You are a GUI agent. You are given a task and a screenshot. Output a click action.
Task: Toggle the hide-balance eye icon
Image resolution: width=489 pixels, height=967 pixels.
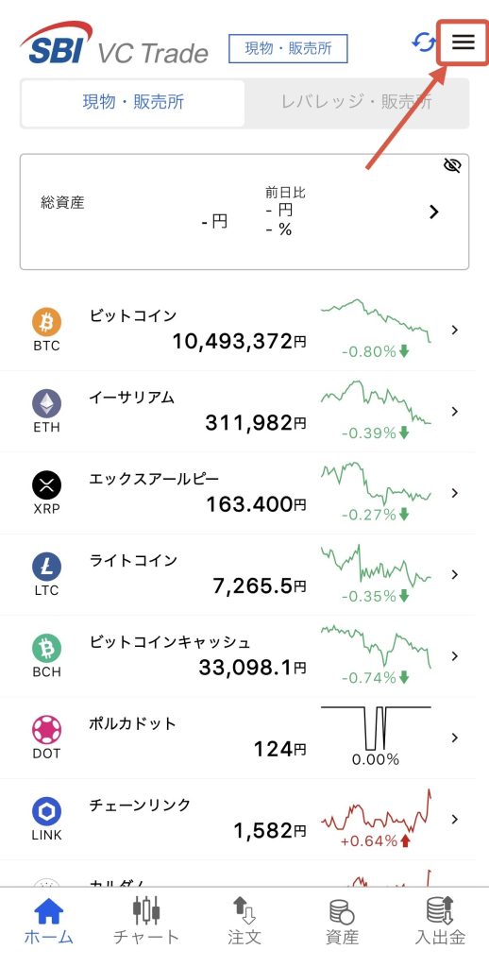[x=452, y=165]
